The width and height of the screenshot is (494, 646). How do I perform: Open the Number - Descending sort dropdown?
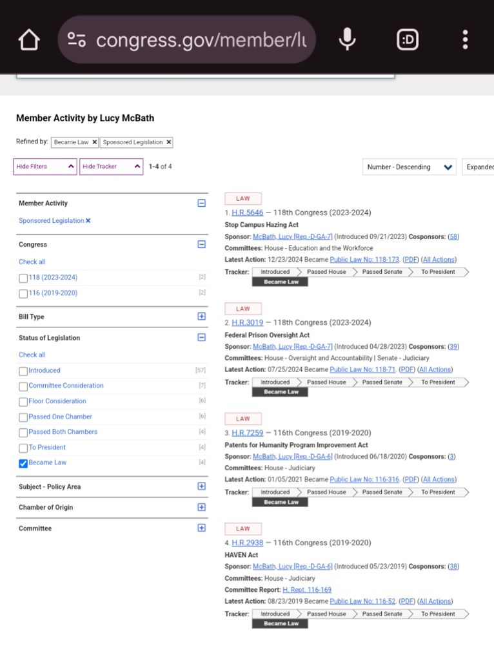410,167
